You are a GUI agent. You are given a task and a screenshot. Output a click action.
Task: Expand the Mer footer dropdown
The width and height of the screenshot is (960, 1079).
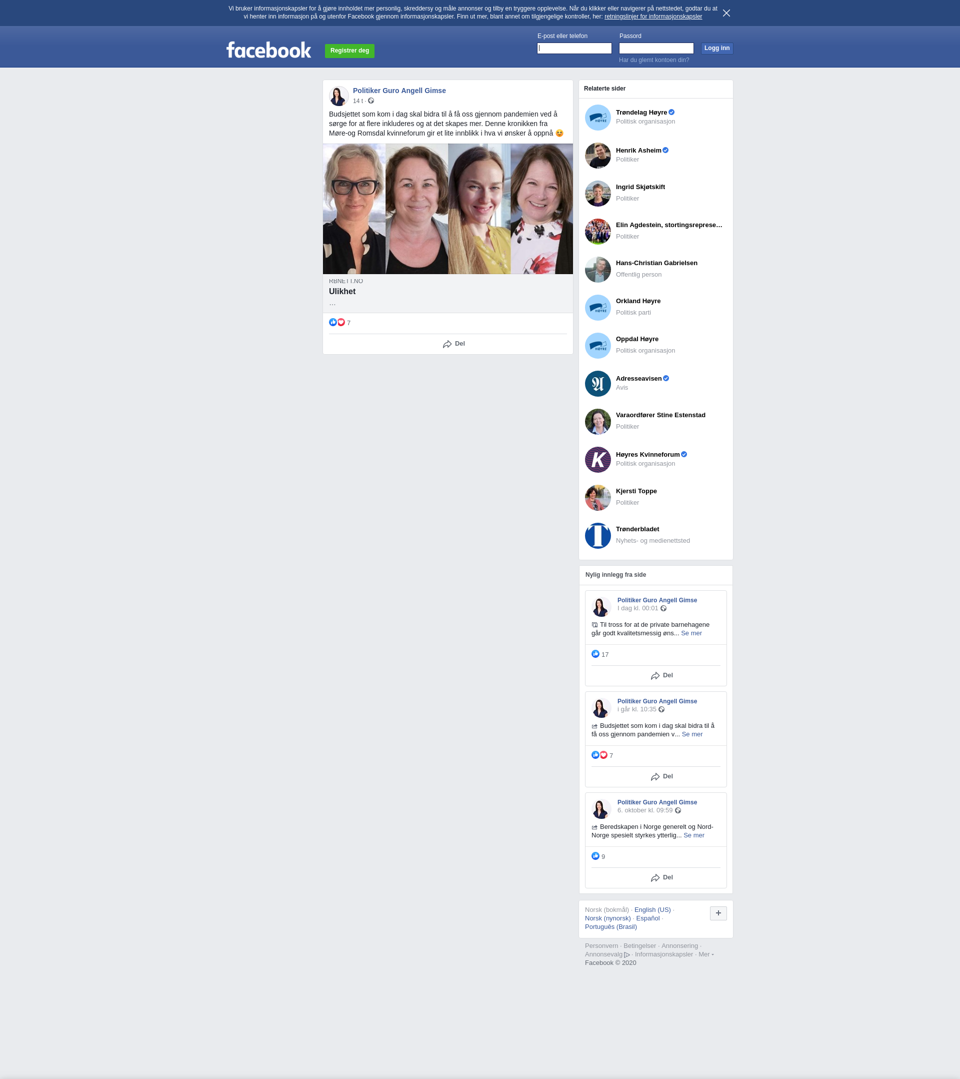(705, 954)
